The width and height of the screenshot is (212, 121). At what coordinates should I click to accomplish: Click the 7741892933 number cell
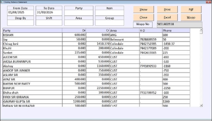pyautogui.click(x=151, y=66)
